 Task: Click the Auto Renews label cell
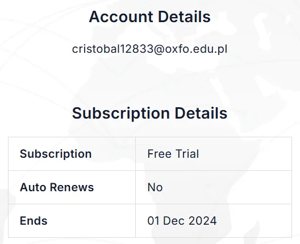[x=72, y=187]
